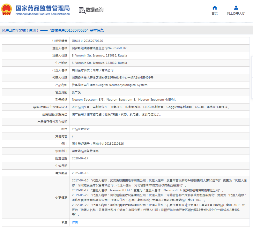Click the 管理类别 row label
This screenshot has width=253, height=229.
61,92
